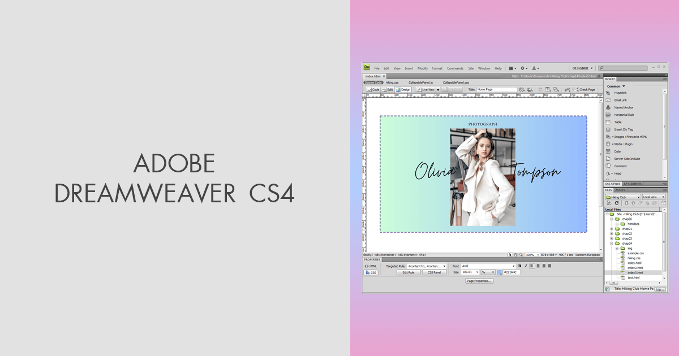Viewport: 679px width, 356px height.
Task: Expand the chap21 folder
Action: pos(612,229)
